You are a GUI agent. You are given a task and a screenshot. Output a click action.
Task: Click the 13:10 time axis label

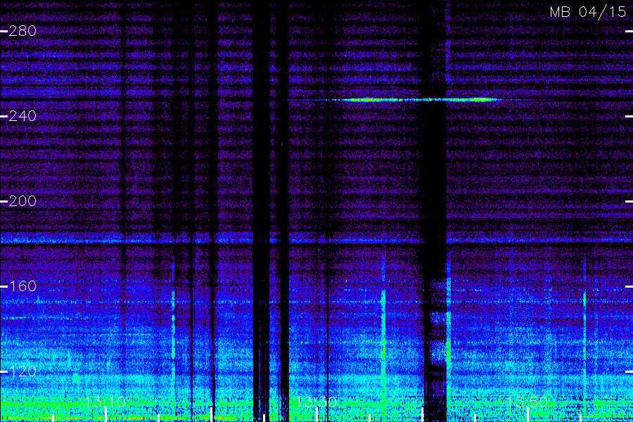point(105,402)
